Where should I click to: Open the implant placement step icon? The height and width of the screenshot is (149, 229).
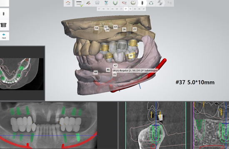pyautogui.click(x=142, y=3)
